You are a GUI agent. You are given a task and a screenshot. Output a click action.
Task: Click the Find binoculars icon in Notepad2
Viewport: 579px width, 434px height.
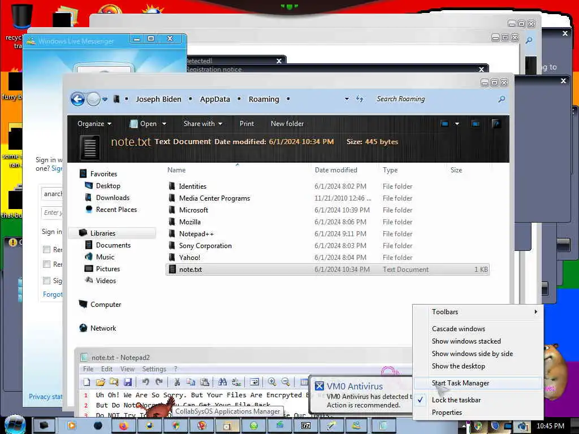pyautogui.click(x=222, y=382)
